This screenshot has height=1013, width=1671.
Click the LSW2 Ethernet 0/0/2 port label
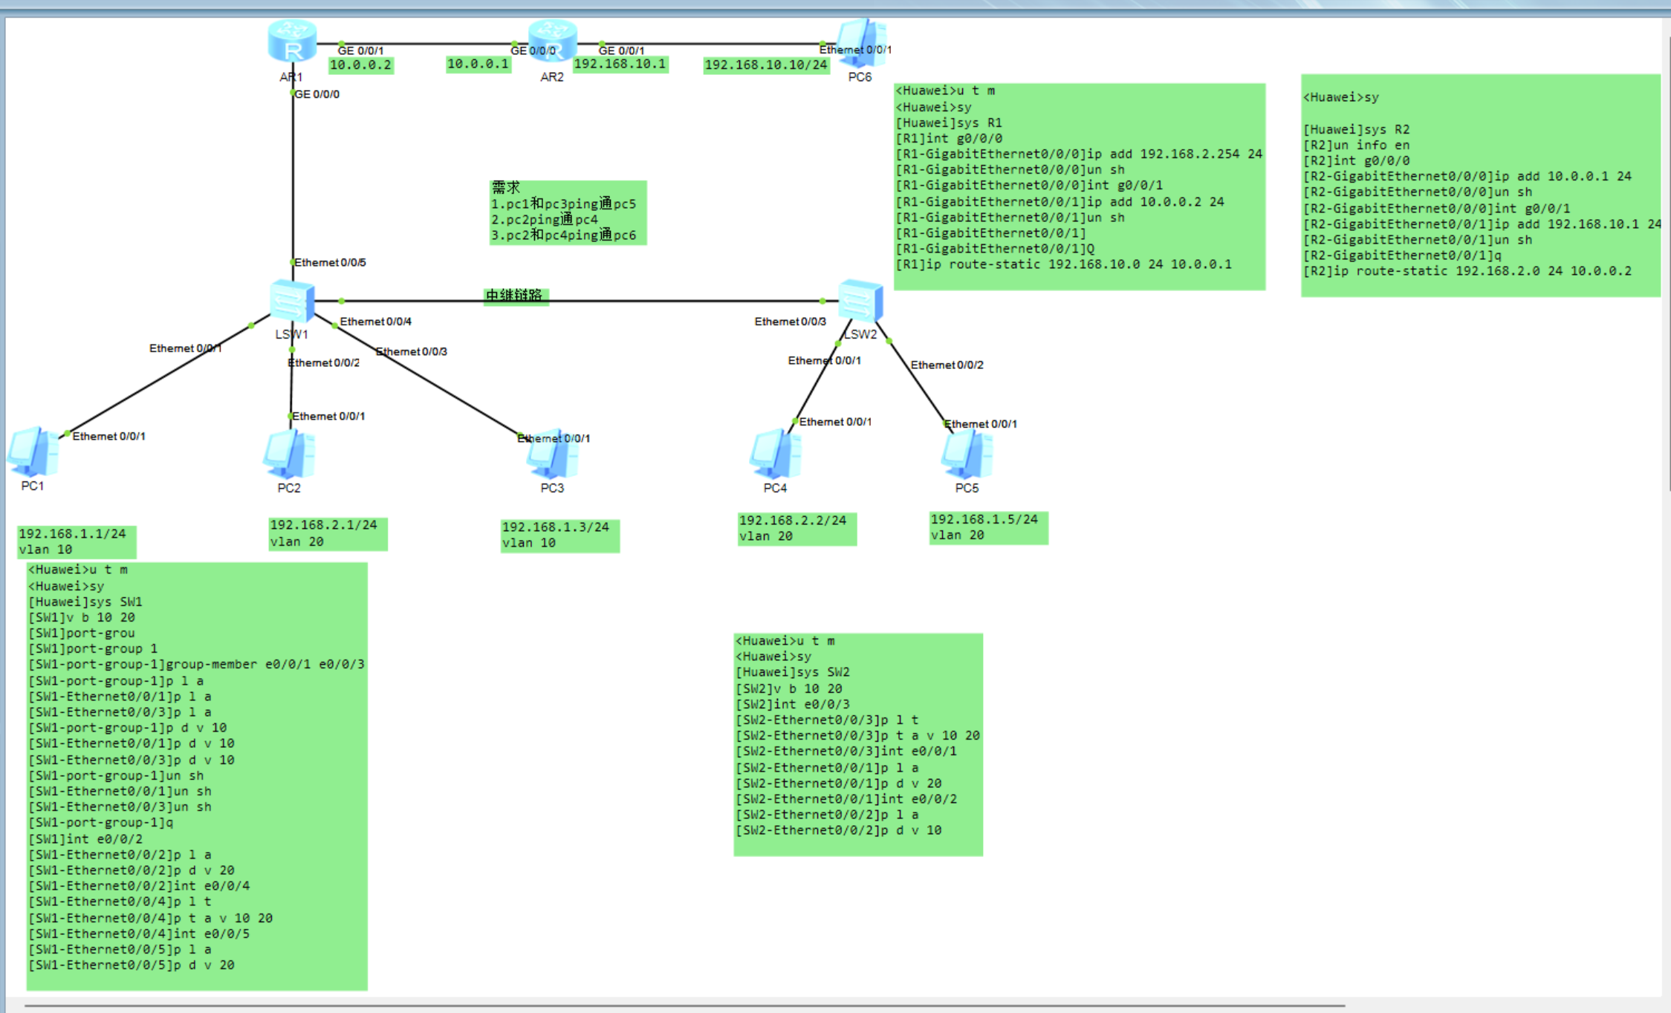click(947, 365)
